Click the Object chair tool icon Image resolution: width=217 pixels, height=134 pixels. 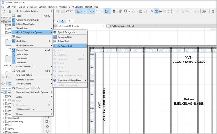[x=47, y=126]
